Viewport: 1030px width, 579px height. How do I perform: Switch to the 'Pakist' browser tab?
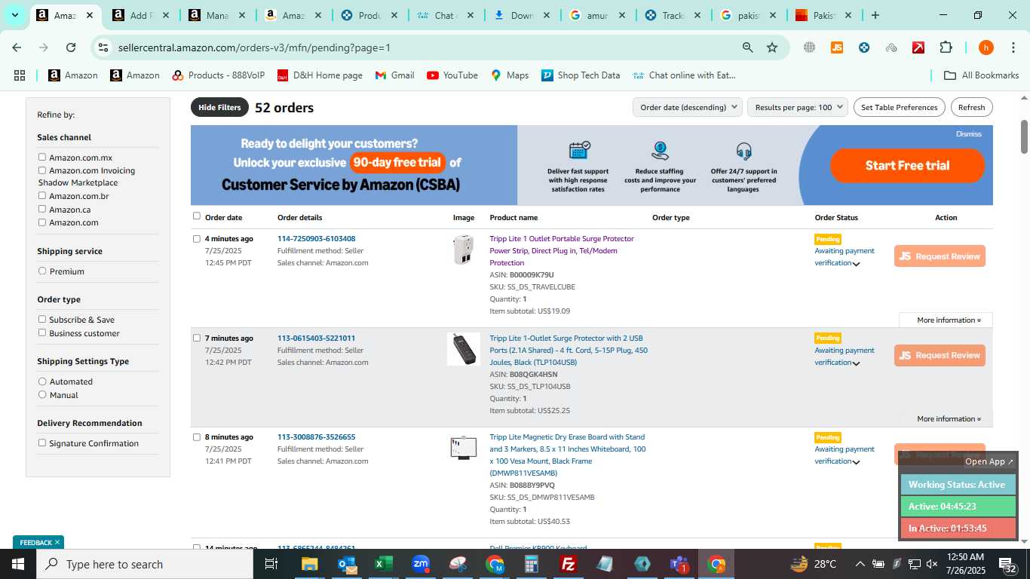click(824, 15)
